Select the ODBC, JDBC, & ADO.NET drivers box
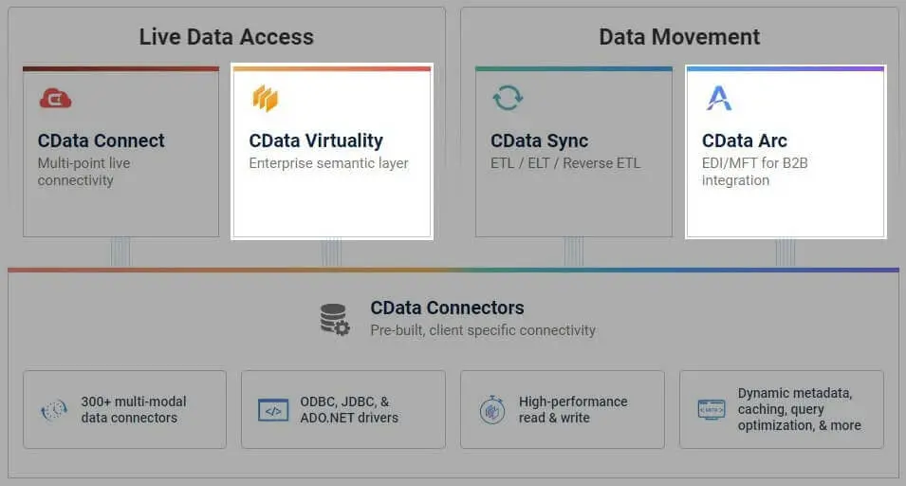 pos(343,409)
